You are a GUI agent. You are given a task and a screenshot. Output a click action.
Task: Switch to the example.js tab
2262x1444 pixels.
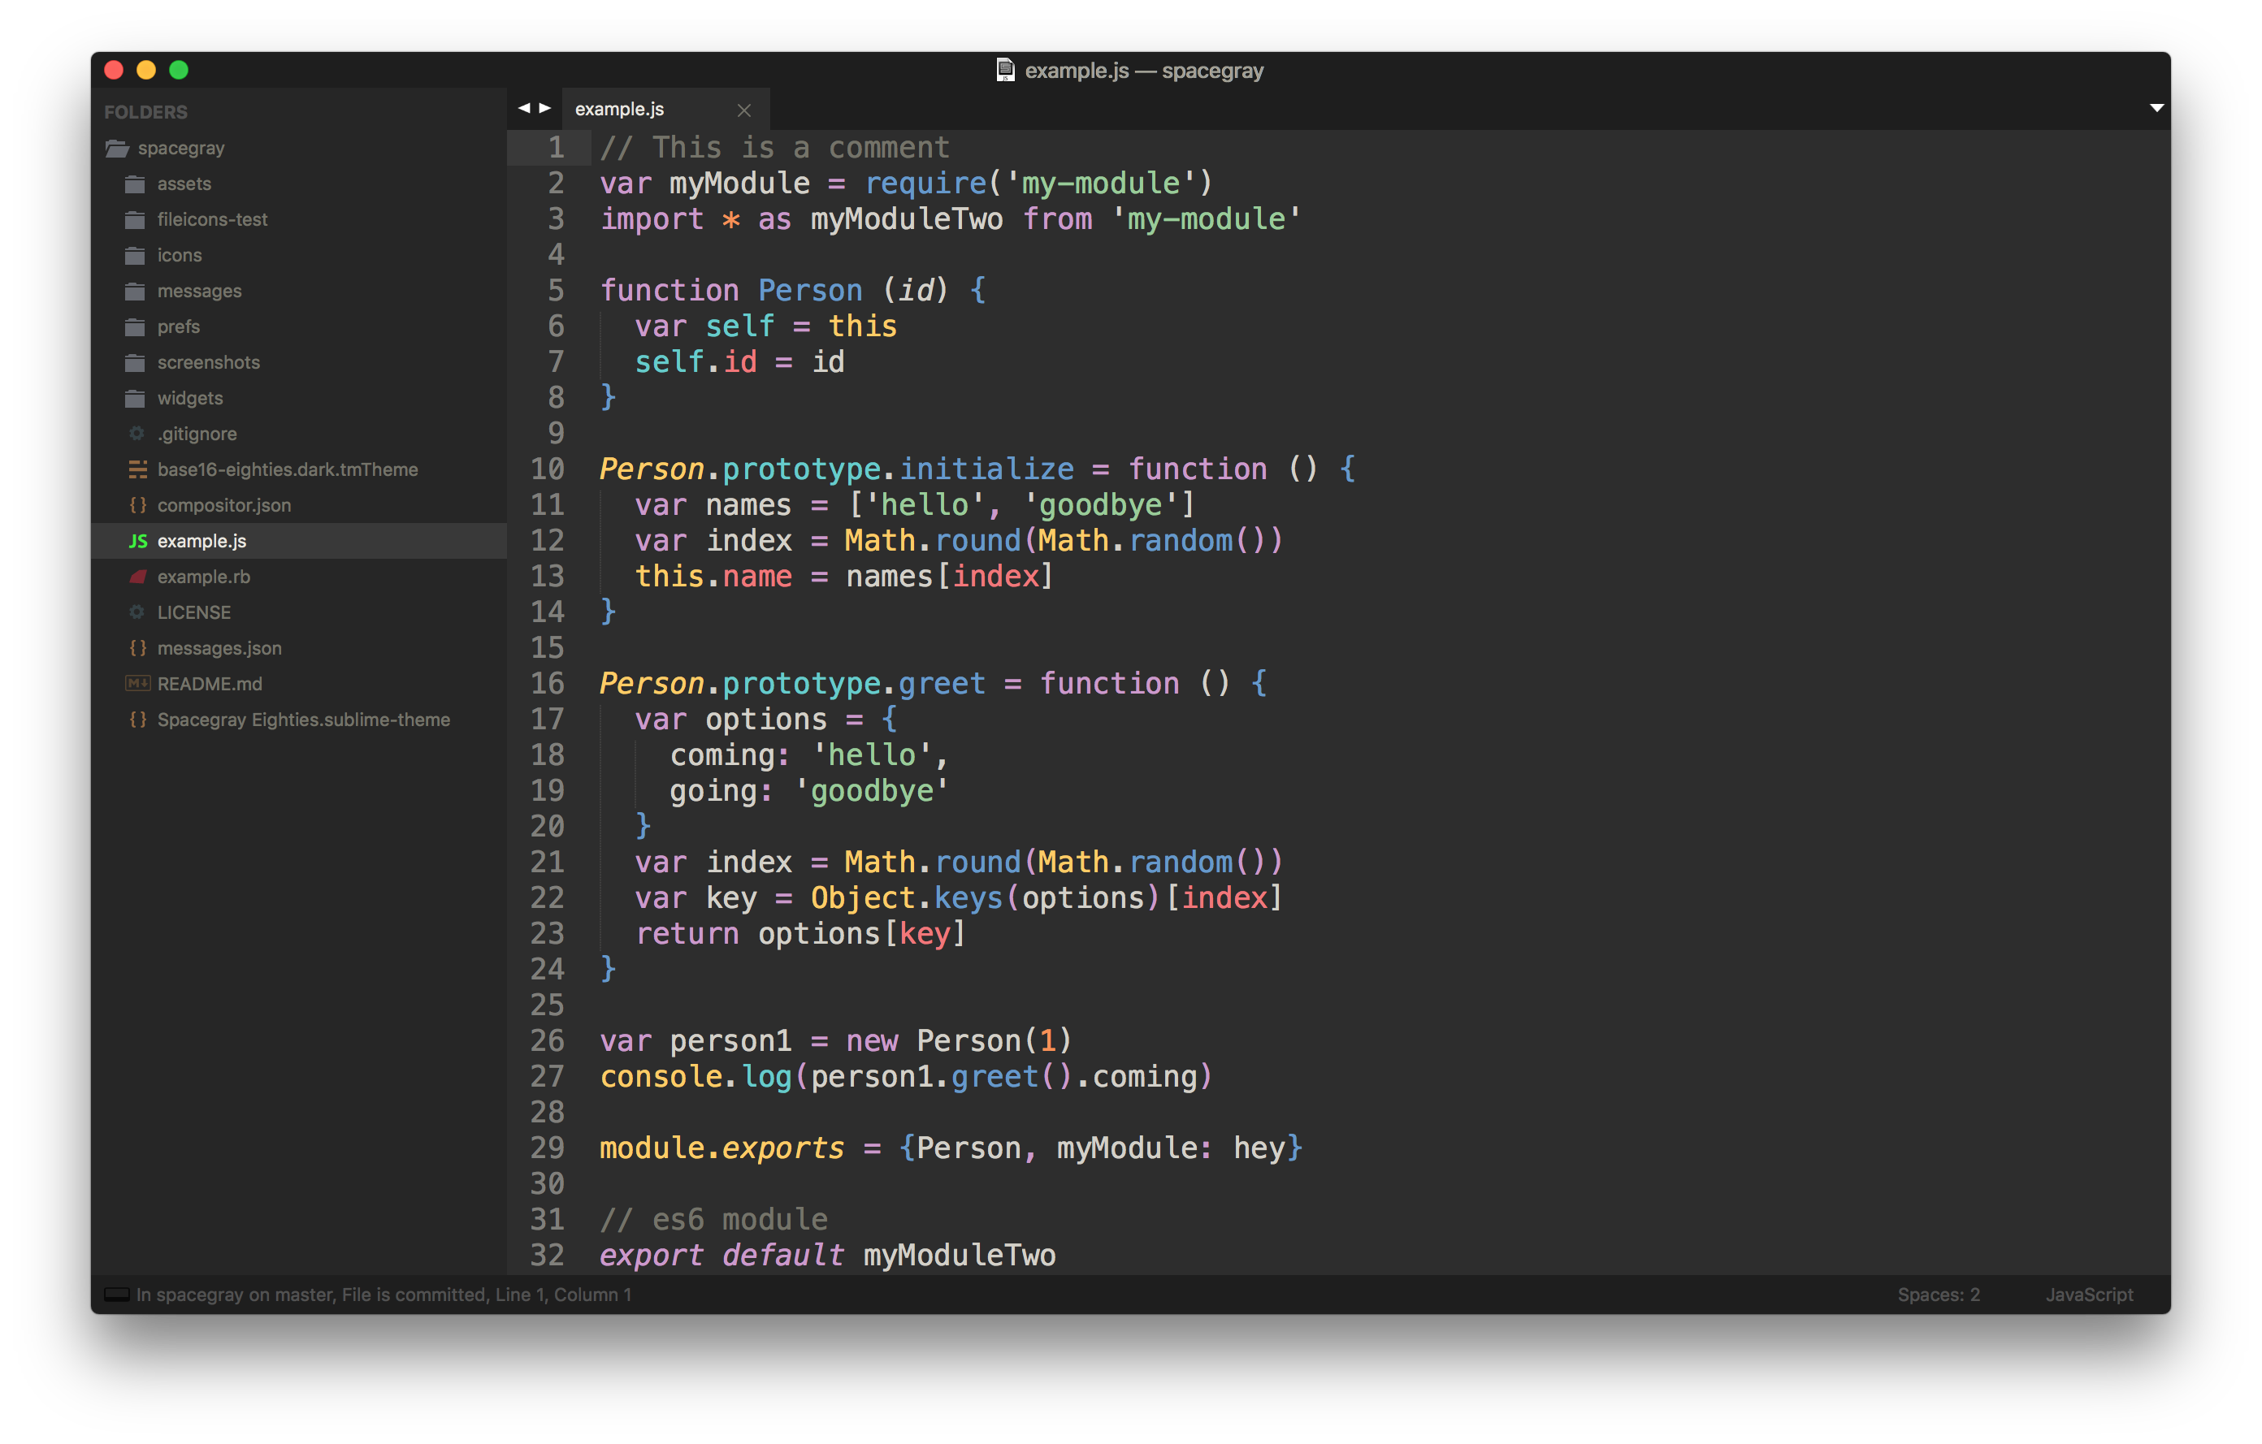coord(619,110)
